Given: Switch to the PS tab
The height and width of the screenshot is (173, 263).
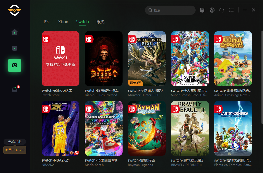Looking at the screenshot, I should pyautogui.click(x=46, y=22).
